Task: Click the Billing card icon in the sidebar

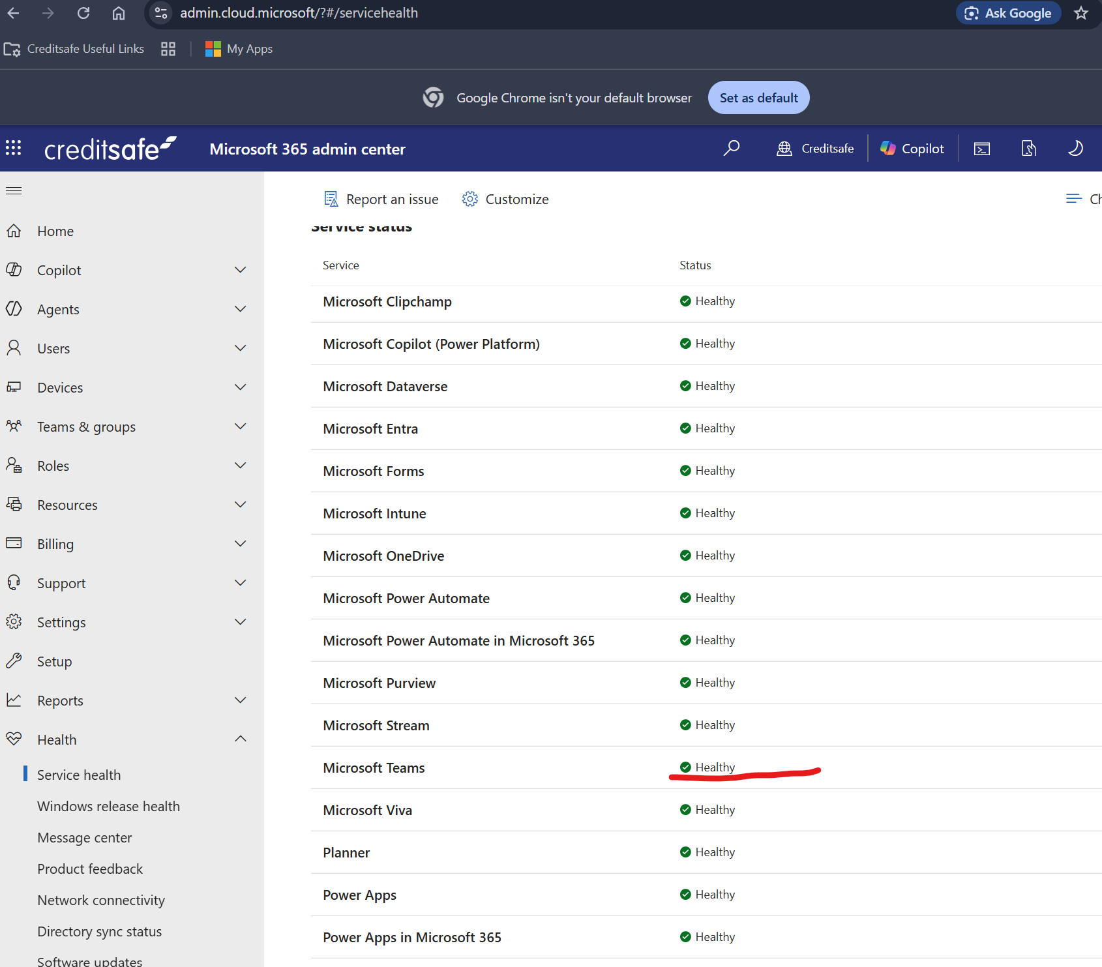Action: [14, 544]
